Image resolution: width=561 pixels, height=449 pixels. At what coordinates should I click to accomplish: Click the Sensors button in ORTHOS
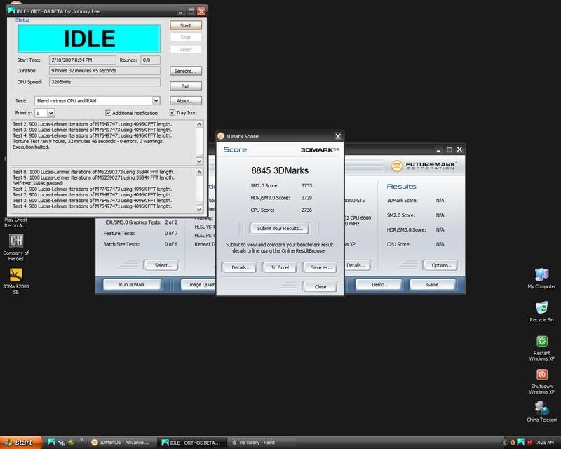tap(186, 71)
